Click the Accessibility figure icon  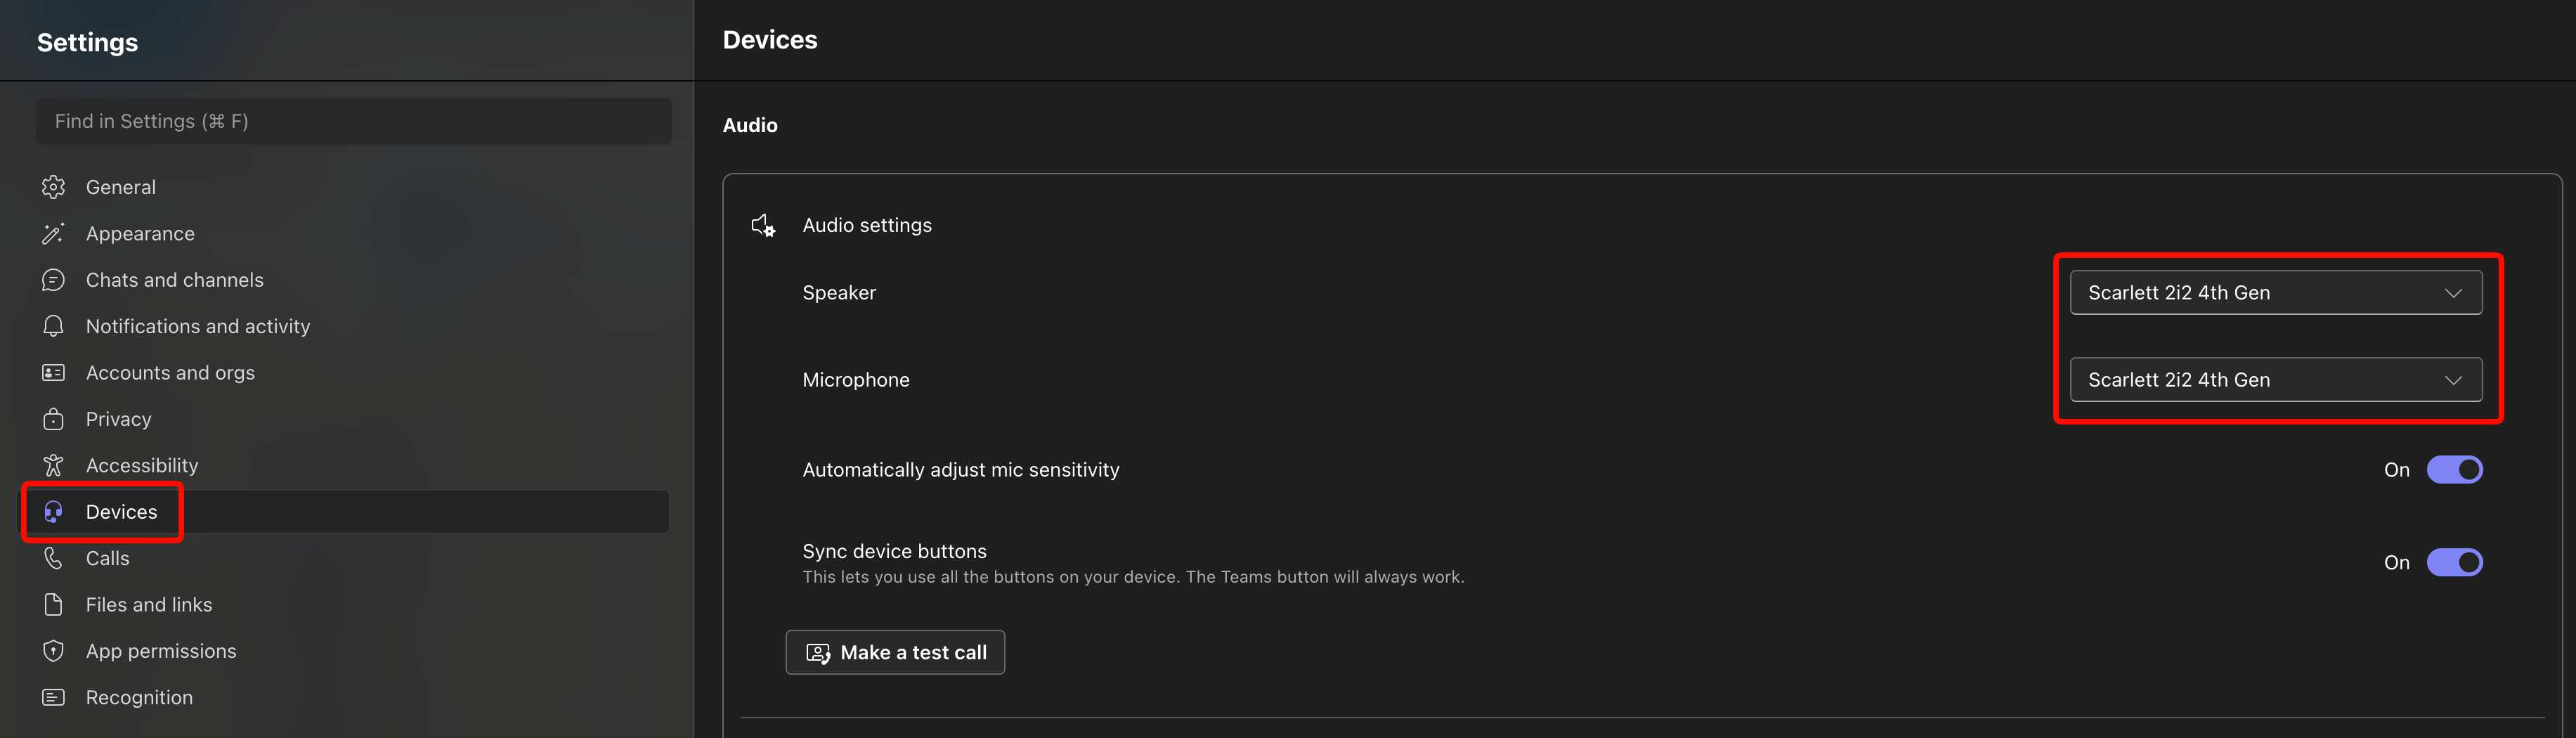(53, 466)
